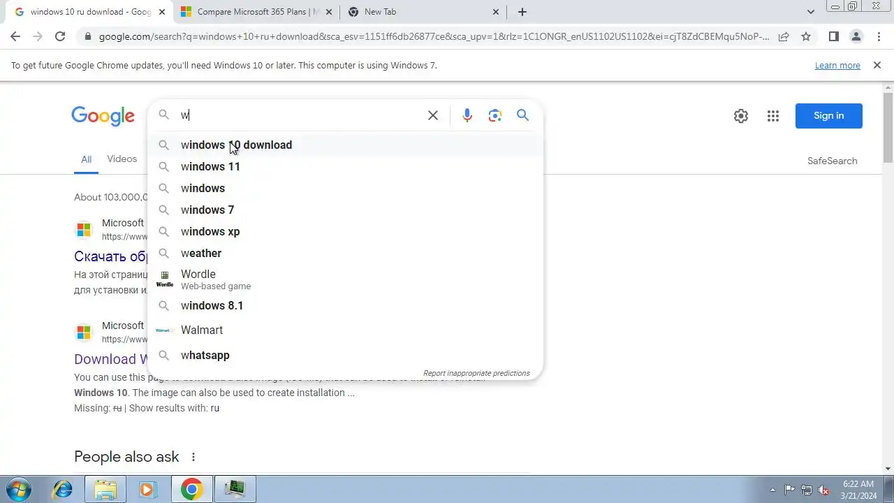The image size is (894, 503).
Task: Select the weather suggestion
Action: coord(345,253)
